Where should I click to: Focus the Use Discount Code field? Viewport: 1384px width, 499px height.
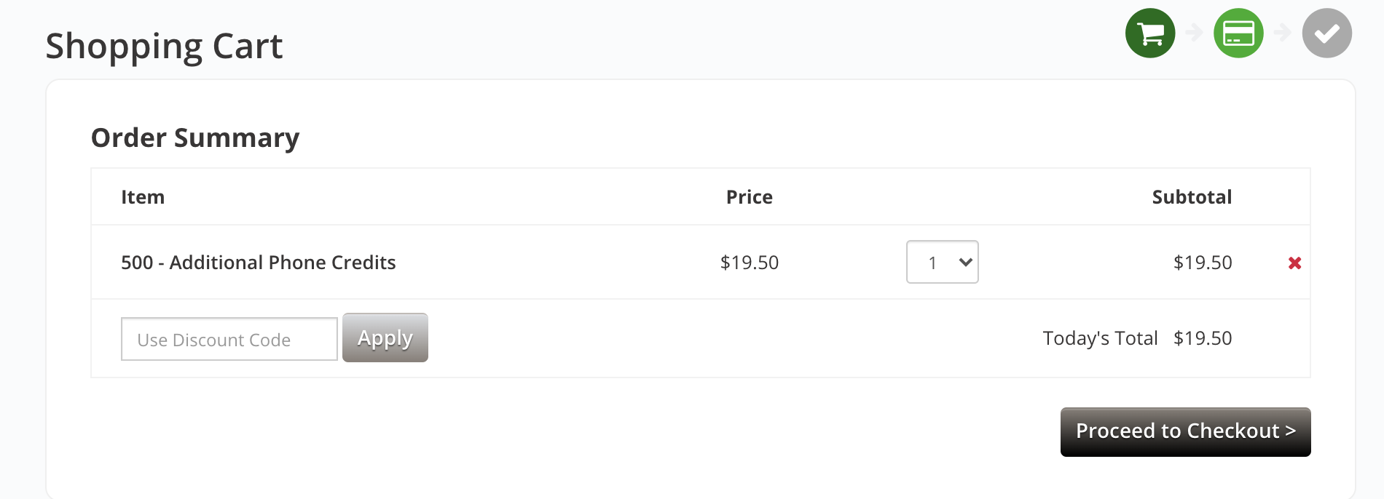click(229, 339)
